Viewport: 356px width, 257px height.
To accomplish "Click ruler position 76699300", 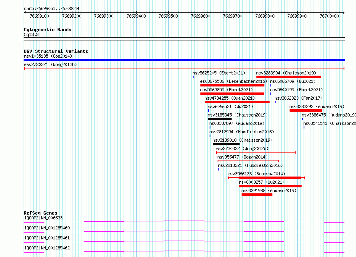I will tap(104, 16).
